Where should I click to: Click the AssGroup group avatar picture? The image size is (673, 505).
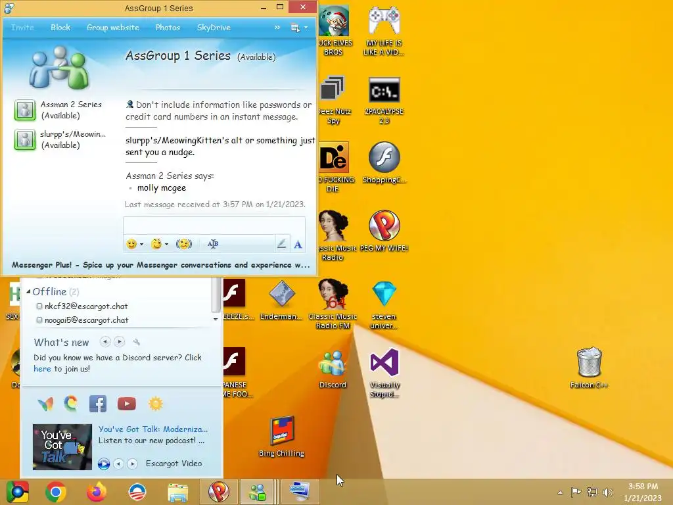coord(60,68)
